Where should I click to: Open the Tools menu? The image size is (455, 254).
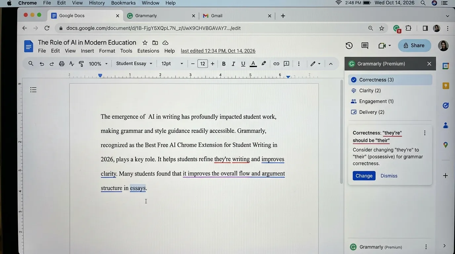[126, 51]
